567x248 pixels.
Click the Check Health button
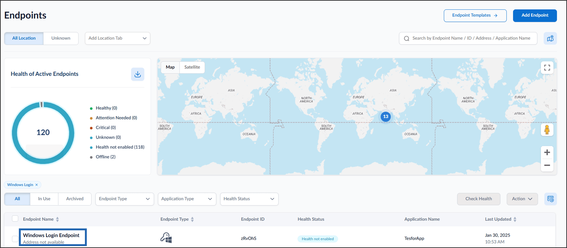coord(478,199)
